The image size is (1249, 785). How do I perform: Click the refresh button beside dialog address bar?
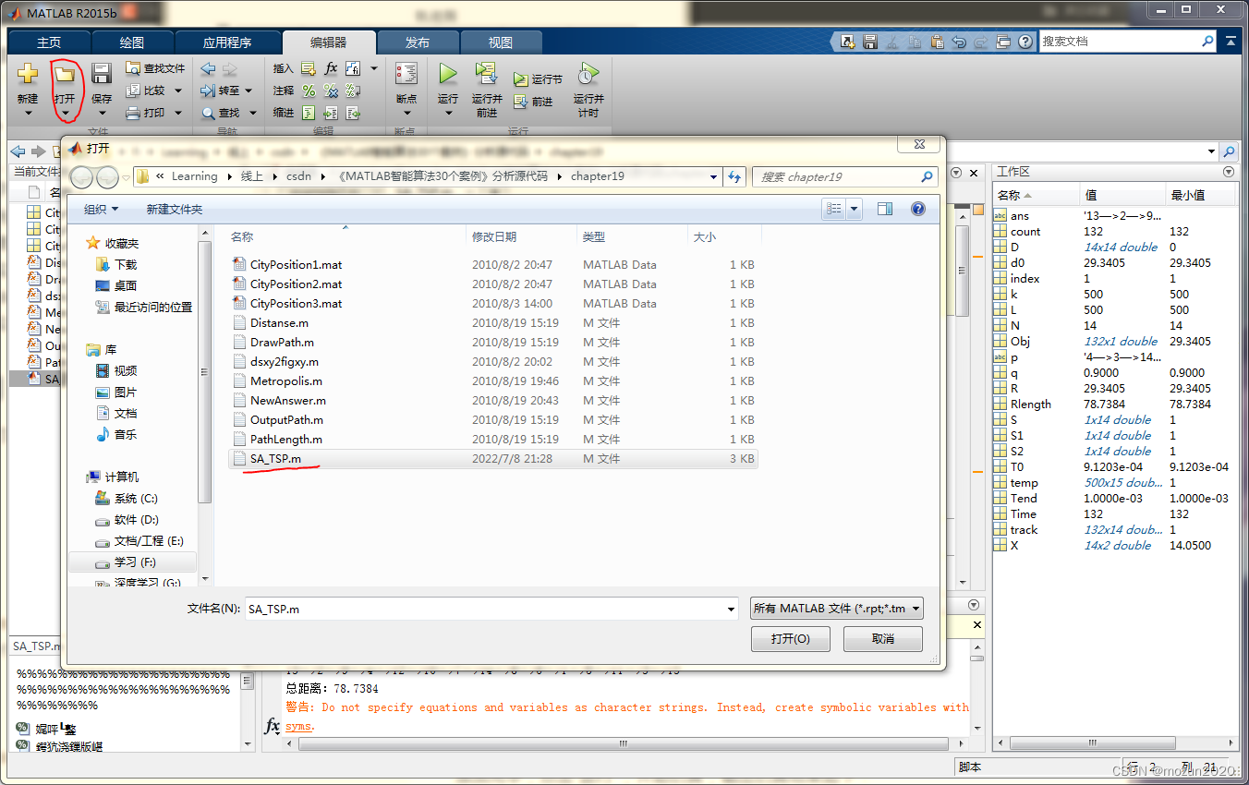735,176
